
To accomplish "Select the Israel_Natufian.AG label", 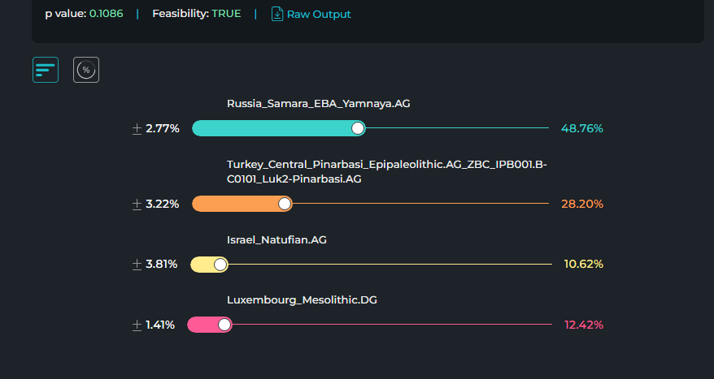I will point(276,240).
